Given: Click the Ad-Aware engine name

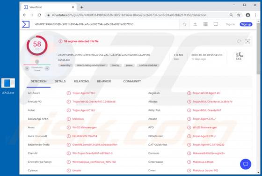Looking at the screenshot, I should point(34,93).
